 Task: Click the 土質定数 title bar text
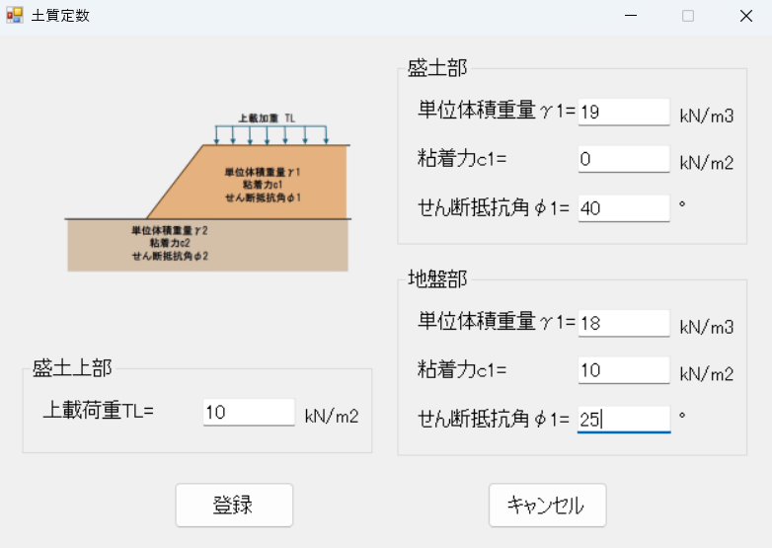click(60, 16)
